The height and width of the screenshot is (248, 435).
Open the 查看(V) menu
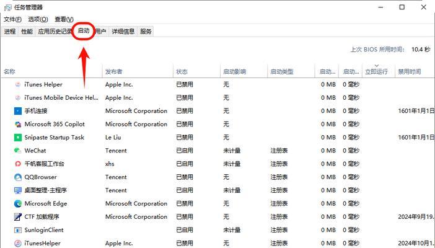tap(64, 19)
